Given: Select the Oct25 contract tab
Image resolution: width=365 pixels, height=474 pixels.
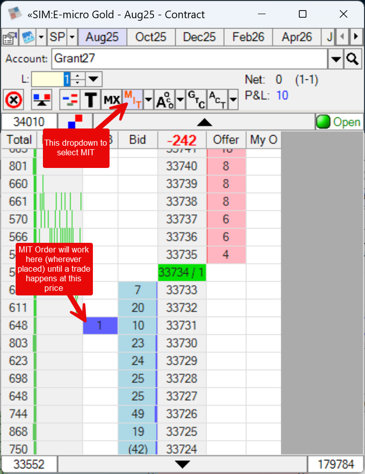Looking at the screenshot, I should 150,37.
